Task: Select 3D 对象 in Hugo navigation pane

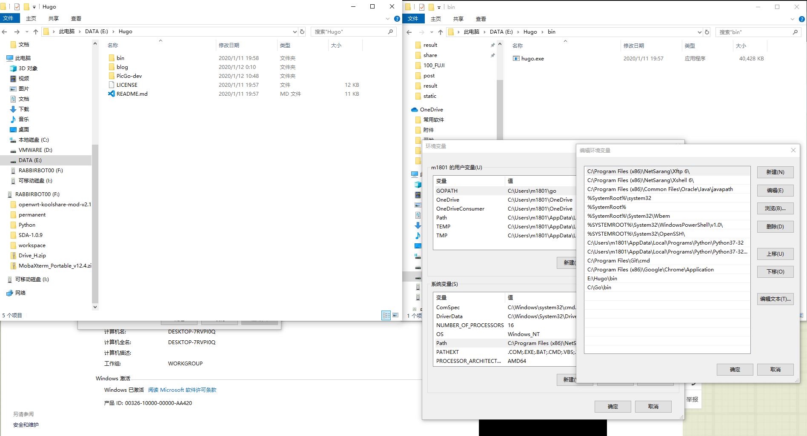Action: tap(28, 68)
